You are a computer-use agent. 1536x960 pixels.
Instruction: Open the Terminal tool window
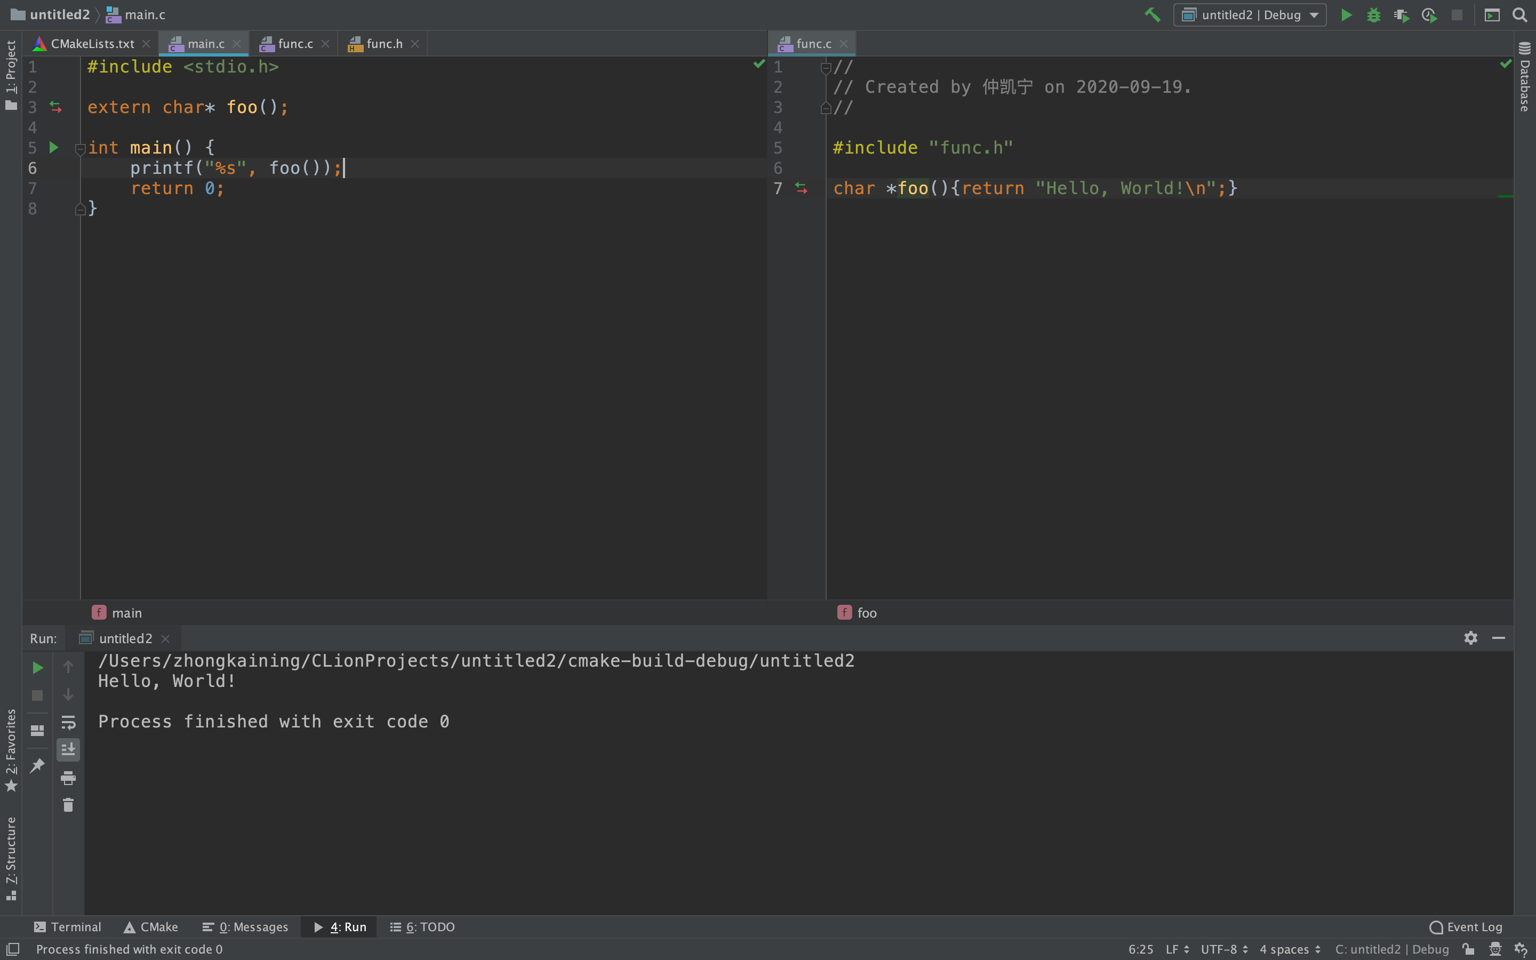click(x=67, y=927)
